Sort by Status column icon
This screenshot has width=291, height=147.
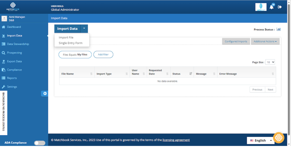coord(190,73)
